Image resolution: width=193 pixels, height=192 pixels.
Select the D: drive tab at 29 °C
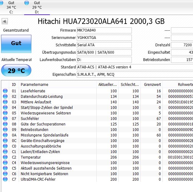pyautogui.click(x=37, y=7)
